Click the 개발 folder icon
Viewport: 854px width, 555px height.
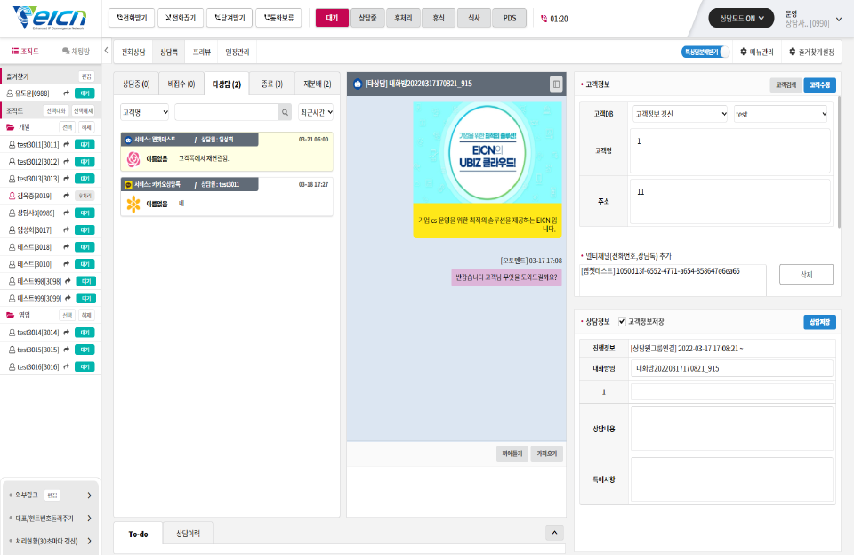click(x=11, y=127)
